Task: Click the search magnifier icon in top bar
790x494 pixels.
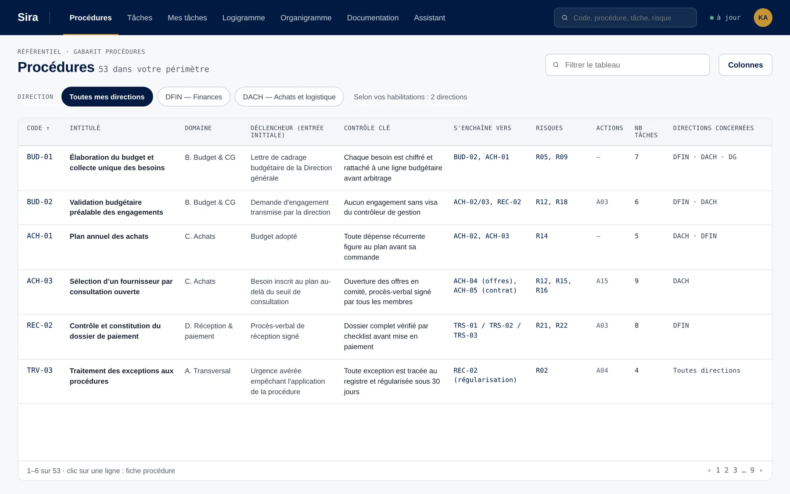Action: coord(565,18)
